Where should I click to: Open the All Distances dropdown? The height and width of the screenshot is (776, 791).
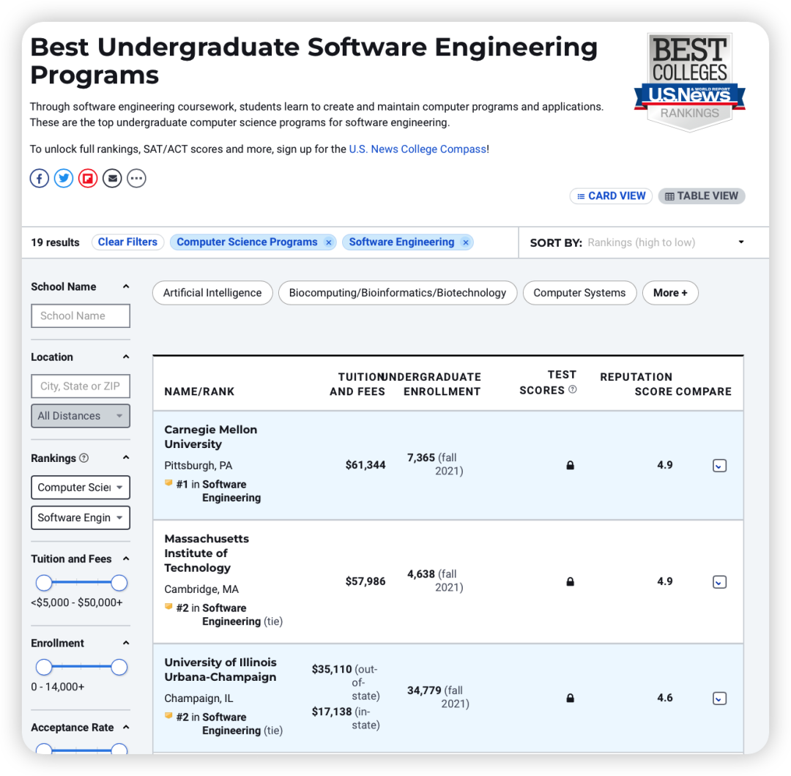pos(80,416)
